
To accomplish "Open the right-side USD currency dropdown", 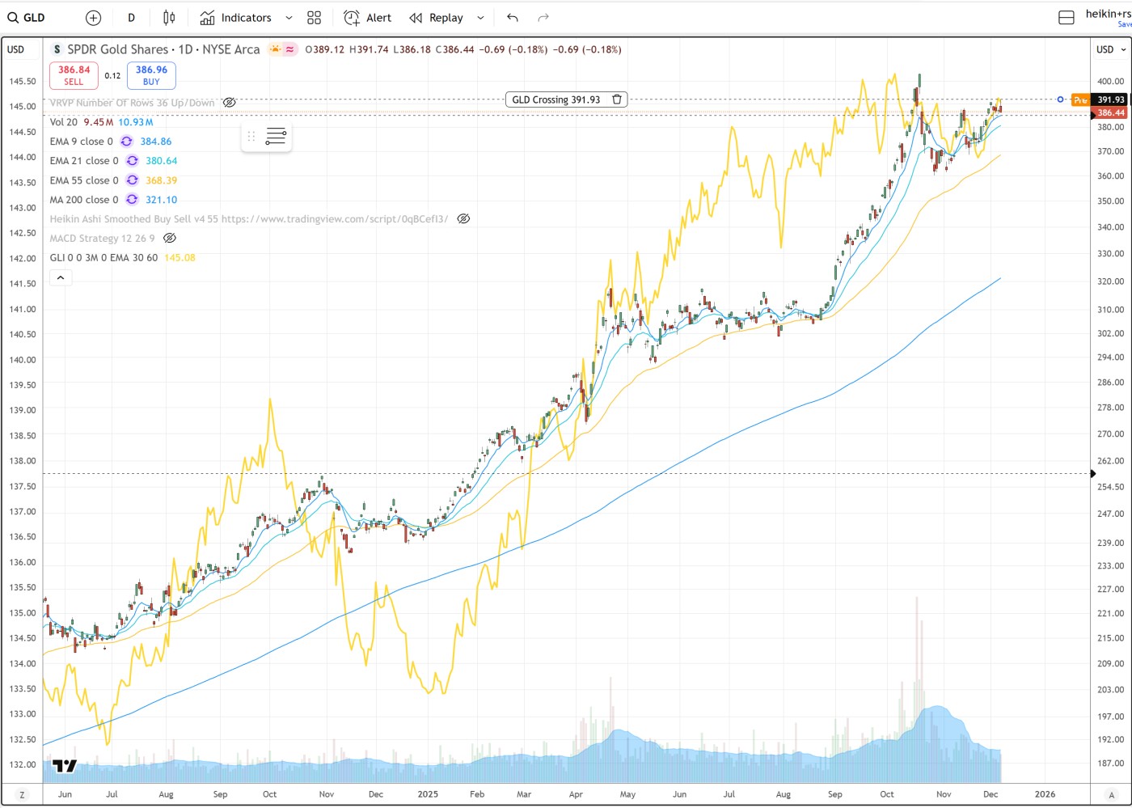I will [x=1111, y=49].
